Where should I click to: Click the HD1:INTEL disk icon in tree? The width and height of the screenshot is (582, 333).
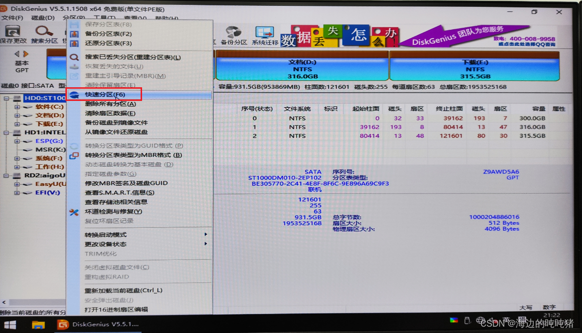(x=17, y=133)
